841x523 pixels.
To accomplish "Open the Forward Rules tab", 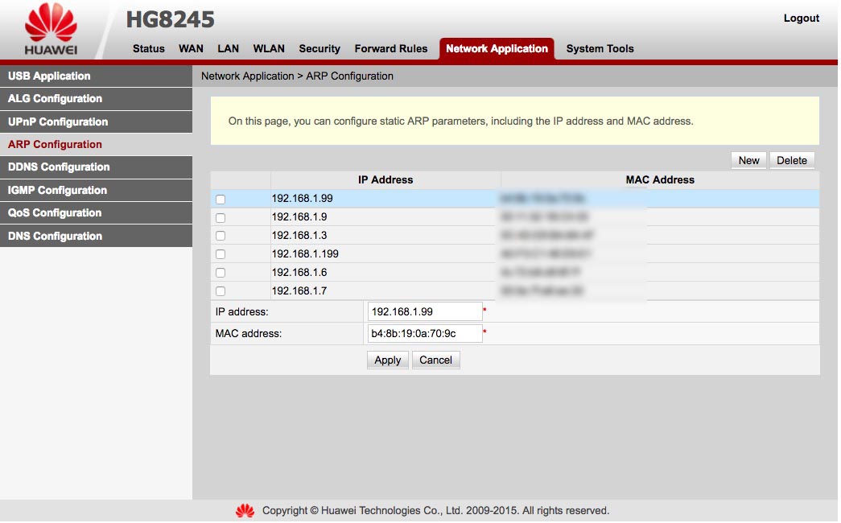I will (391, 49).
